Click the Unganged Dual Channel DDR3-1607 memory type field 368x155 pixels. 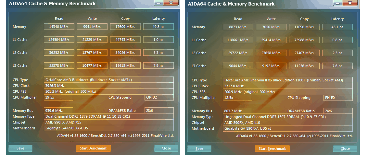point(287,117)
